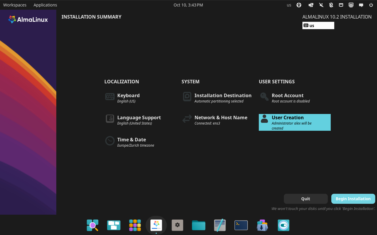Screen dimensions: 377x235
Task: Click the 'English (US)' keyboard text
Action: tap(126, 101)
